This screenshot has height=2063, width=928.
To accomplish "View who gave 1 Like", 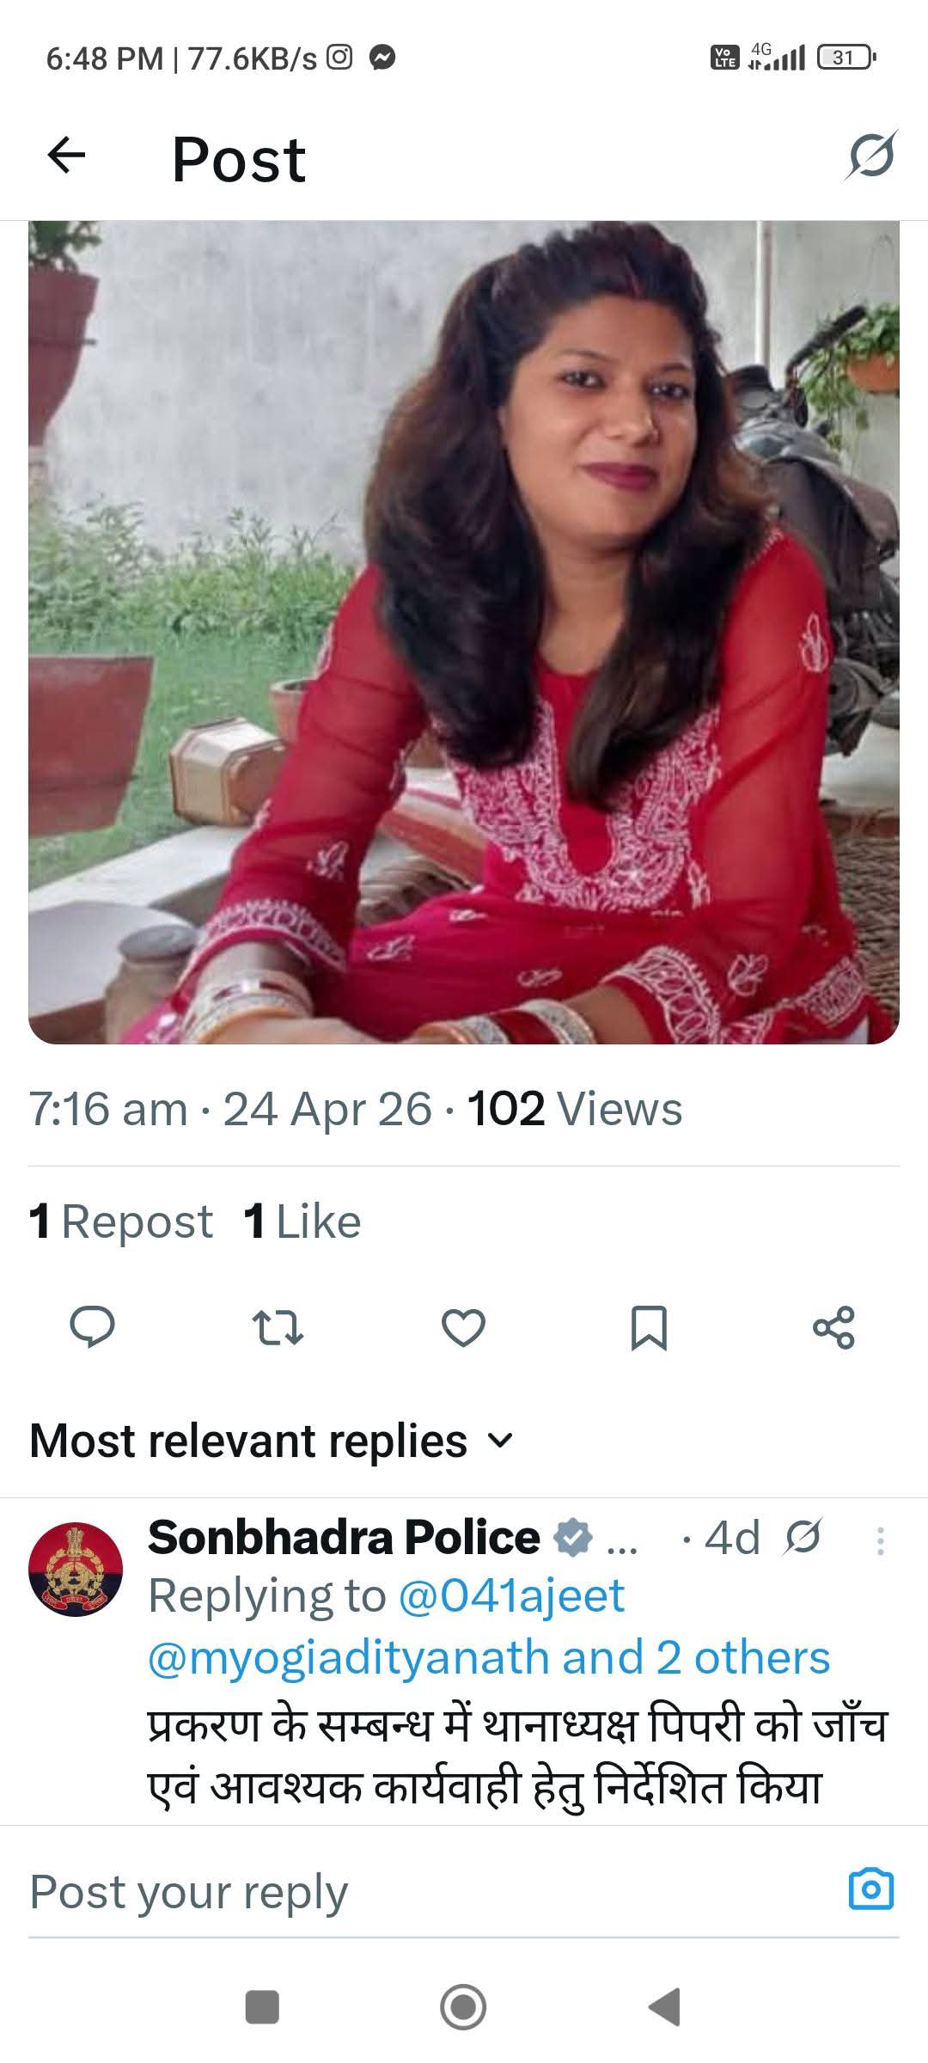I will [302, 1221].
